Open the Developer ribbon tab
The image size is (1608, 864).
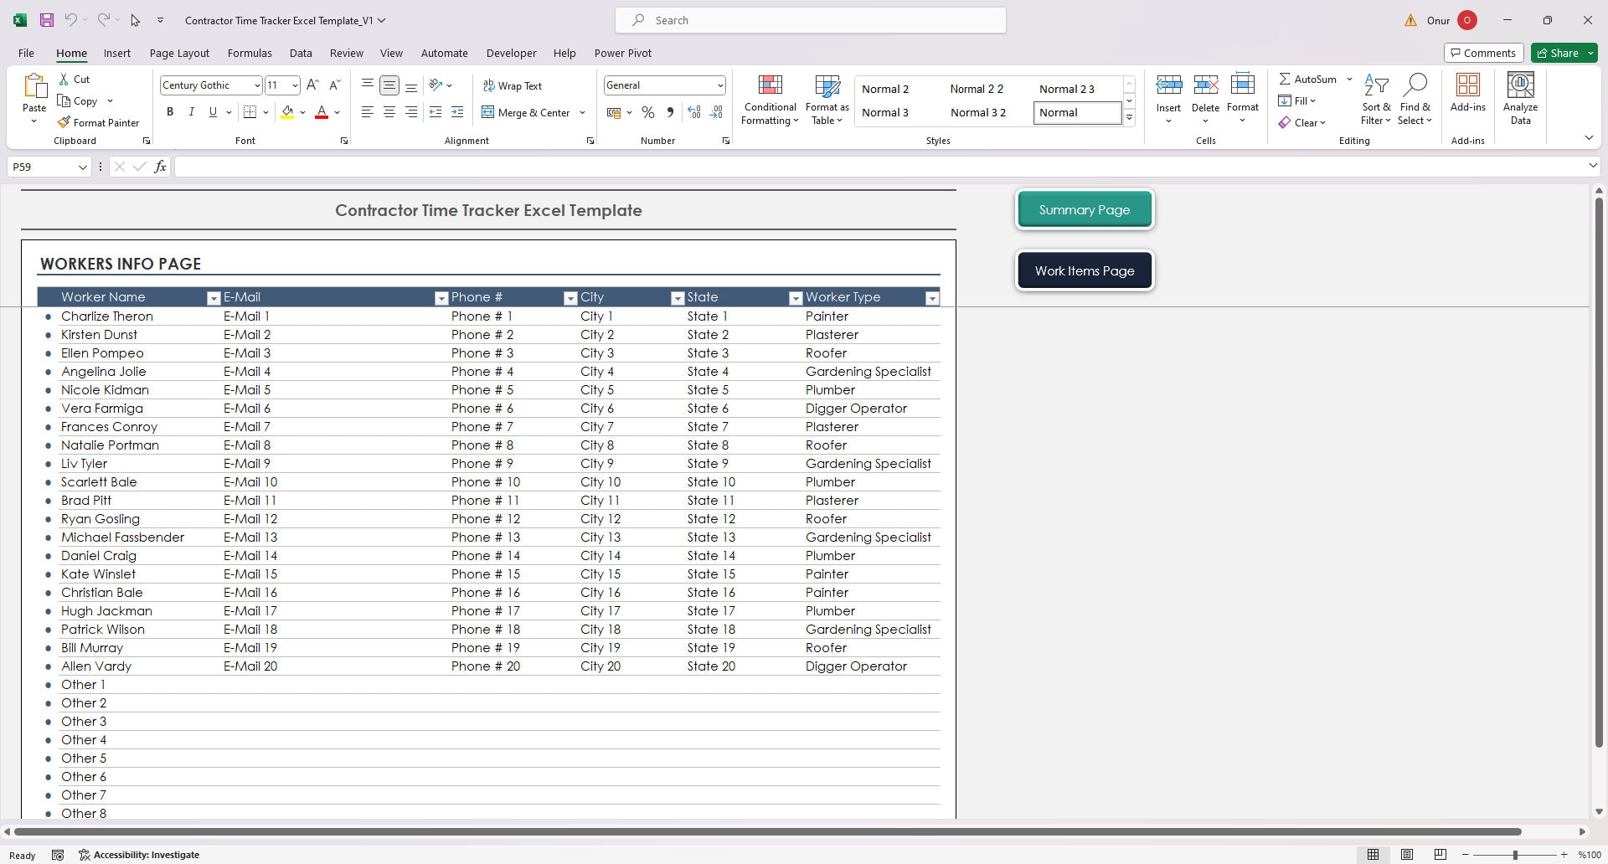tap(511, 53)
